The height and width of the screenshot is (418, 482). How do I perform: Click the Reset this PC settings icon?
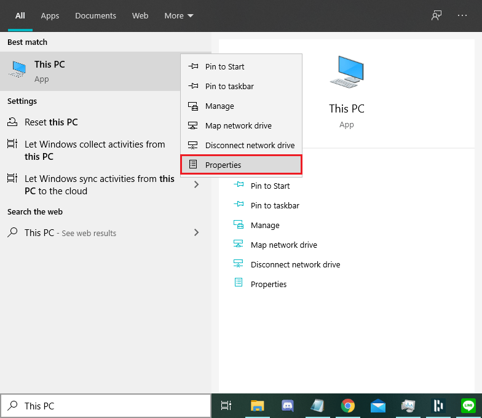point(12,122)
